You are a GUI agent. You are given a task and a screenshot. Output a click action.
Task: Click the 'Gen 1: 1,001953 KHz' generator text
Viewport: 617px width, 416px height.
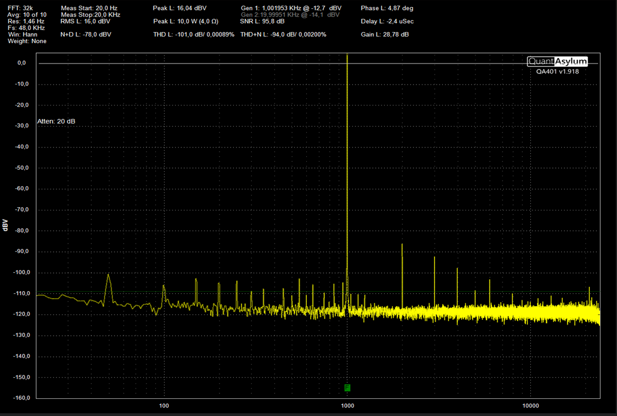(x=291, y=8)
